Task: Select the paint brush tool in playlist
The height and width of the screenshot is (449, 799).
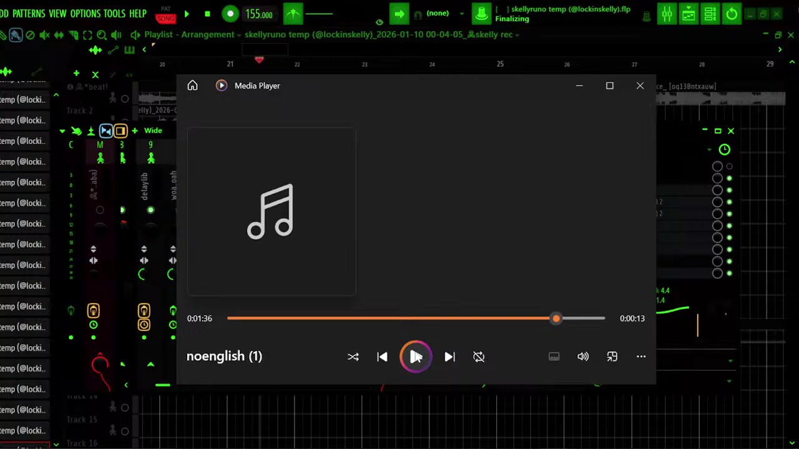Action: pos(16,35)
